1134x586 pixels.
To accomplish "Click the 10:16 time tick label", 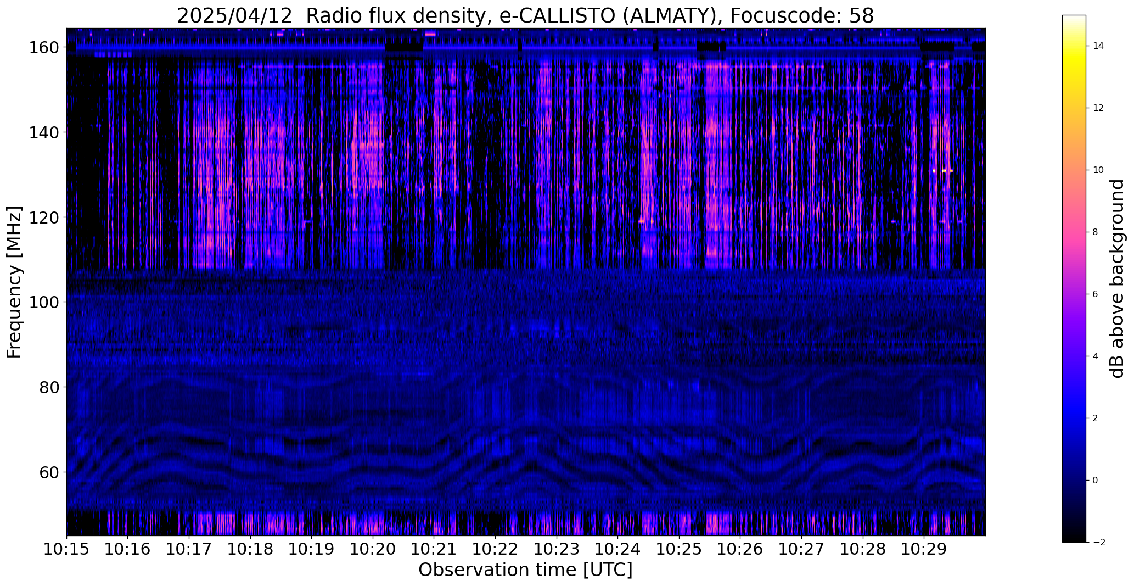I will pos(127,550).
